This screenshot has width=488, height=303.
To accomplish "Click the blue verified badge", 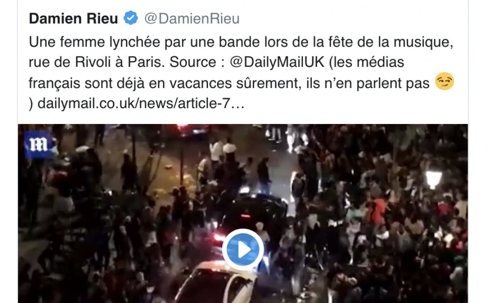I will pos(131,18).
